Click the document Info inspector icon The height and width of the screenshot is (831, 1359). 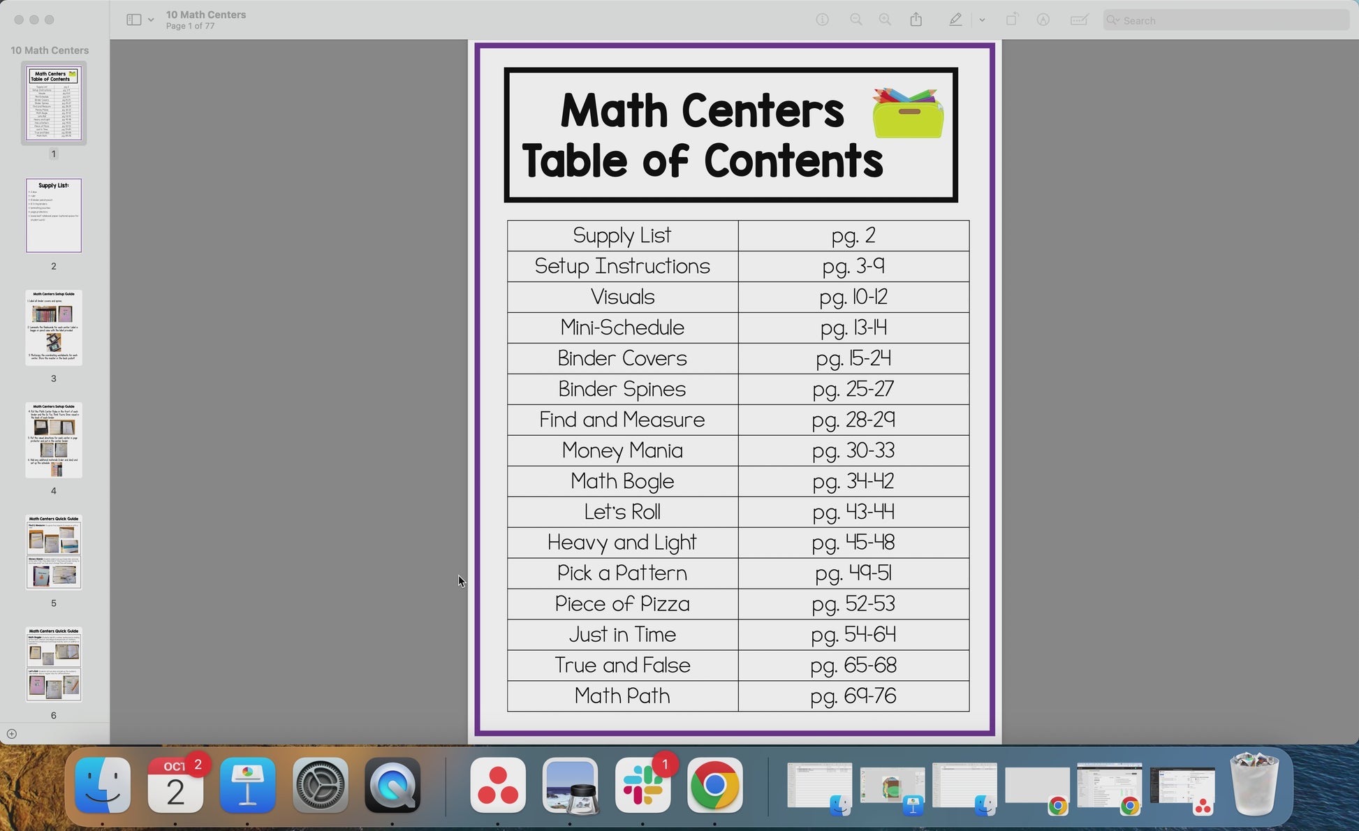click(x=822, y=20)
